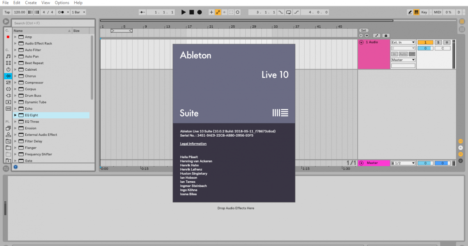
Task: Open the Options menu
Action: tap(62, 3)
